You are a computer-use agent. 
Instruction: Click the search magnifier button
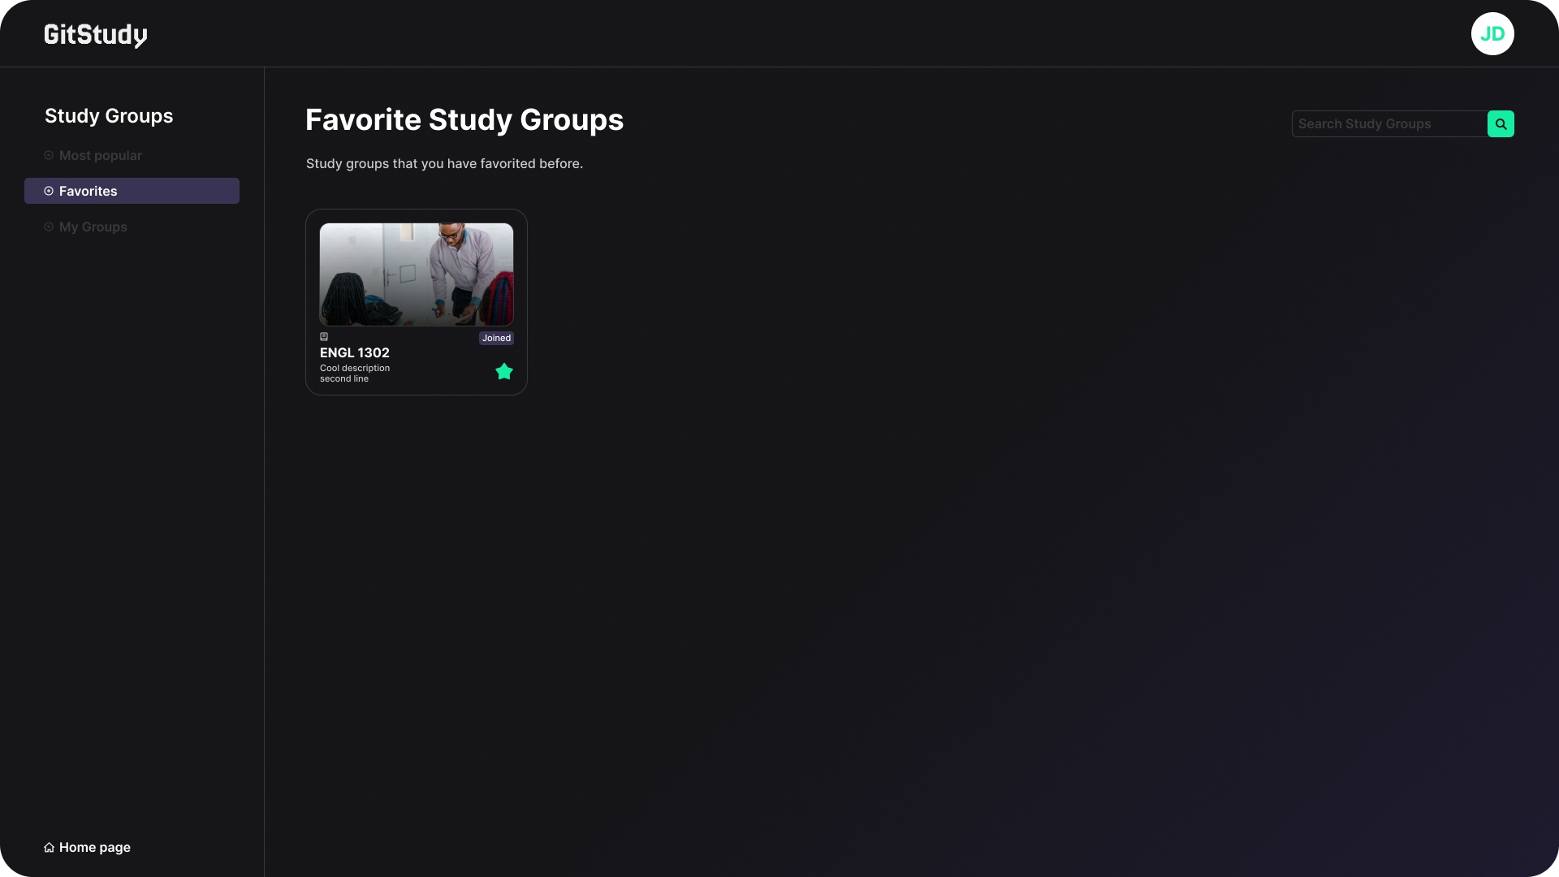click(1501, 124)
